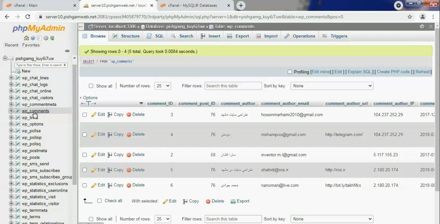This screenshot has width=440, height=224.
Task: Open the Export tab
Action: point(238,36)
